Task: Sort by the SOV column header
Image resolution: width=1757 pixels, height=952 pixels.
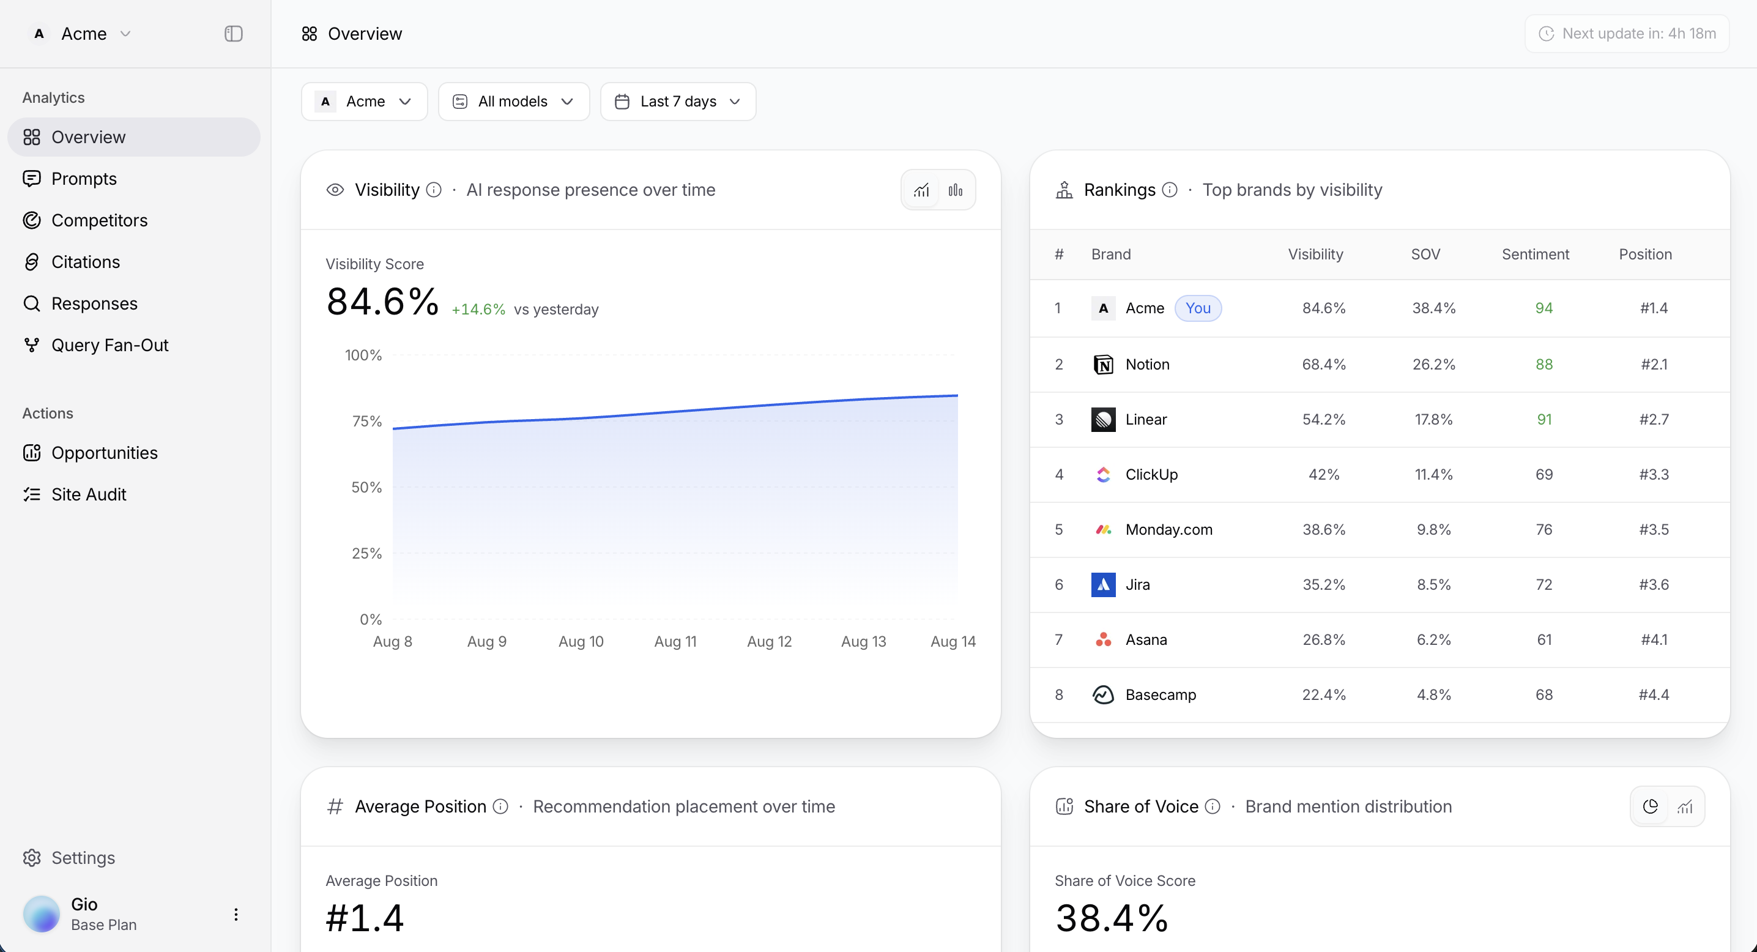Action: coord(1425,255)
